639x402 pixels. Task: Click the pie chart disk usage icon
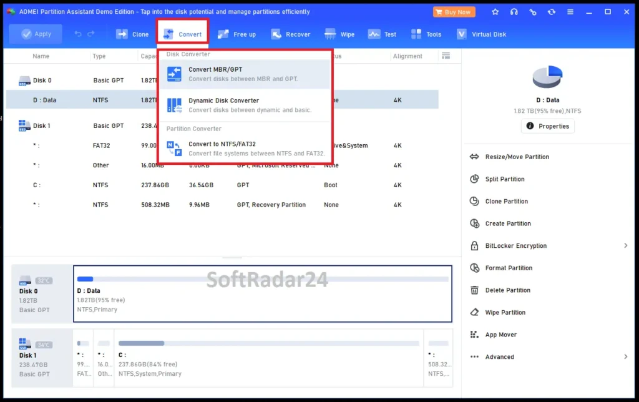547,76
